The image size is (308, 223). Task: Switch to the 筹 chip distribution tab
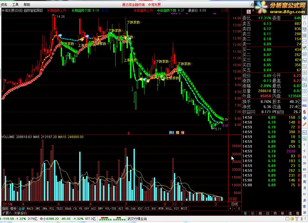pos(298,213)
